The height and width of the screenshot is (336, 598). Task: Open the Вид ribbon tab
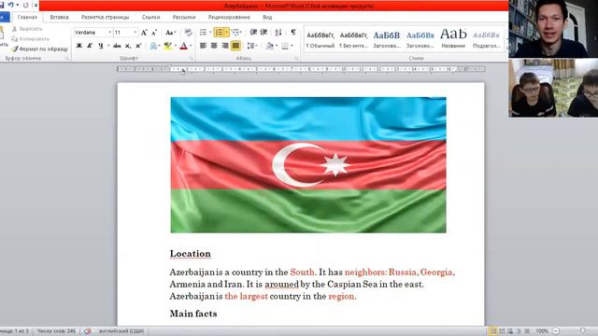(x=267, y=17)
